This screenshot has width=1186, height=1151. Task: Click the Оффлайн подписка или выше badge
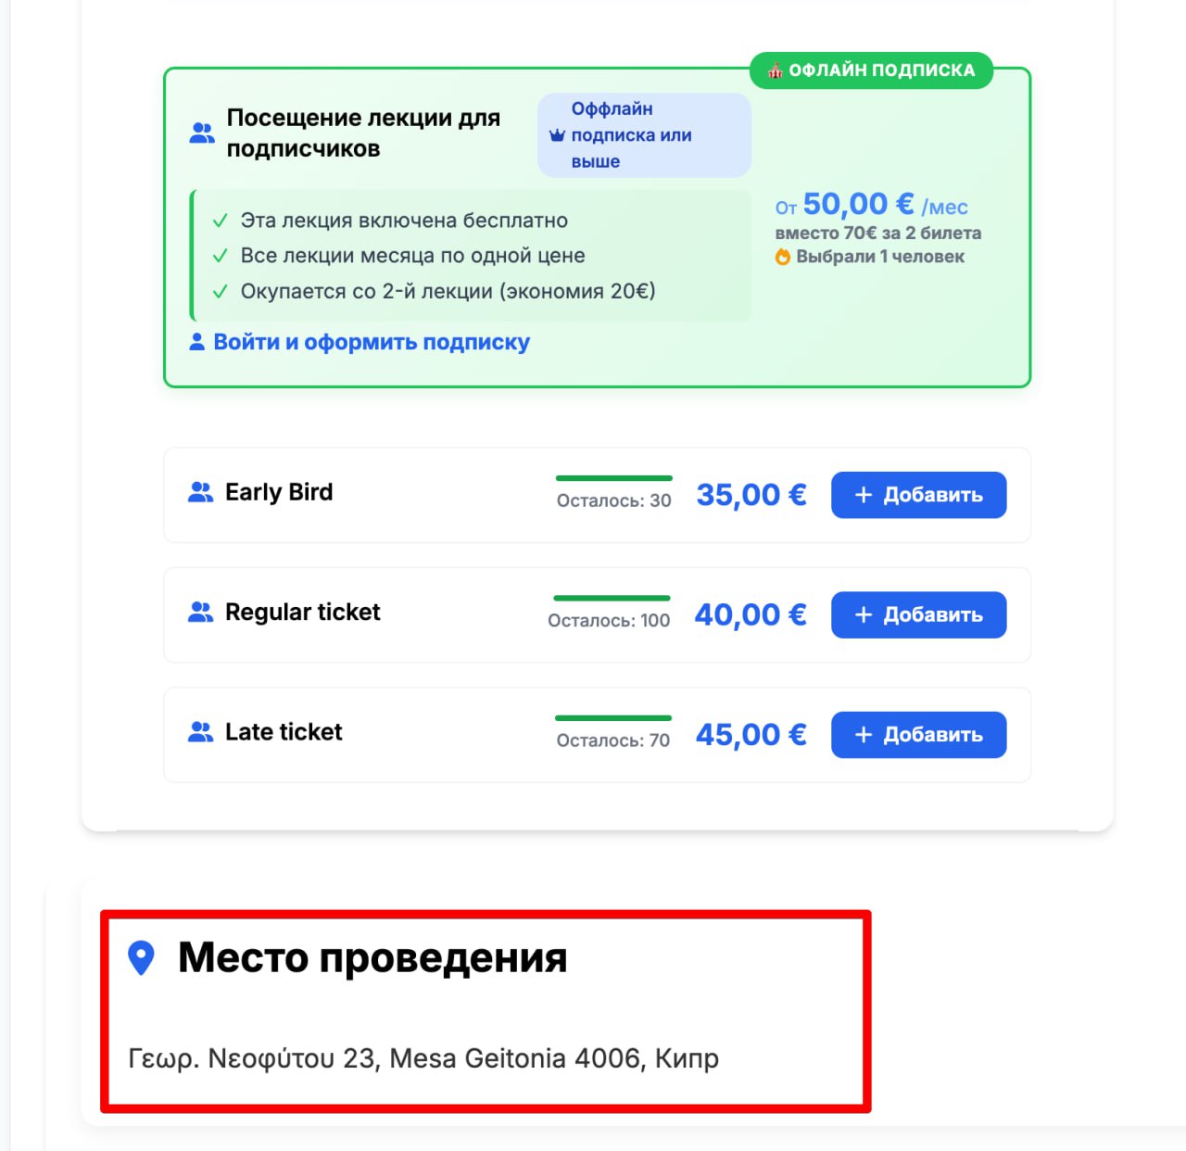coord(644,135)
